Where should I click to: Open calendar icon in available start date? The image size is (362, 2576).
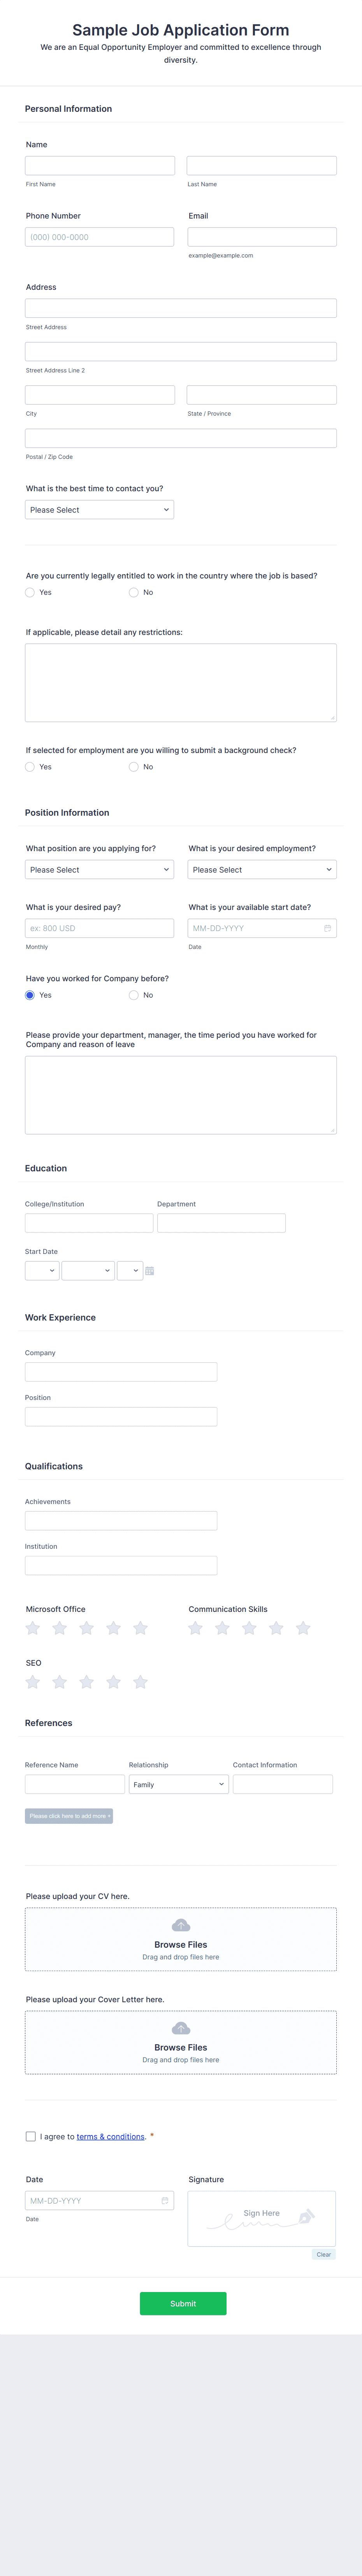click(x=327, y=928)
